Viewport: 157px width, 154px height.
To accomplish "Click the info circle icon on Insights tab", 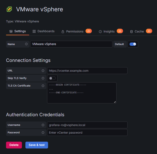I will pyautogui.click(x=100, y=32).
